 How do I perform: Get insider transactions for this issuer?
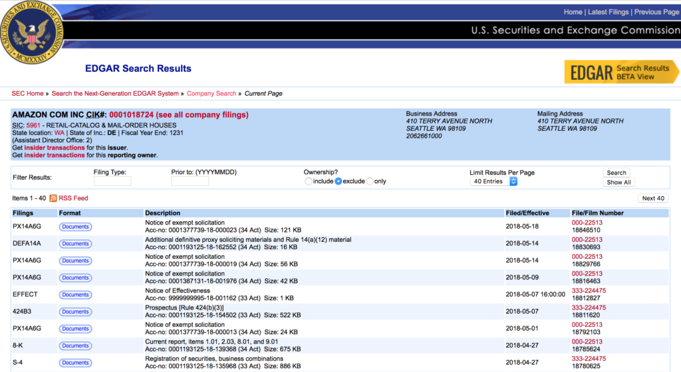(55, 148)
